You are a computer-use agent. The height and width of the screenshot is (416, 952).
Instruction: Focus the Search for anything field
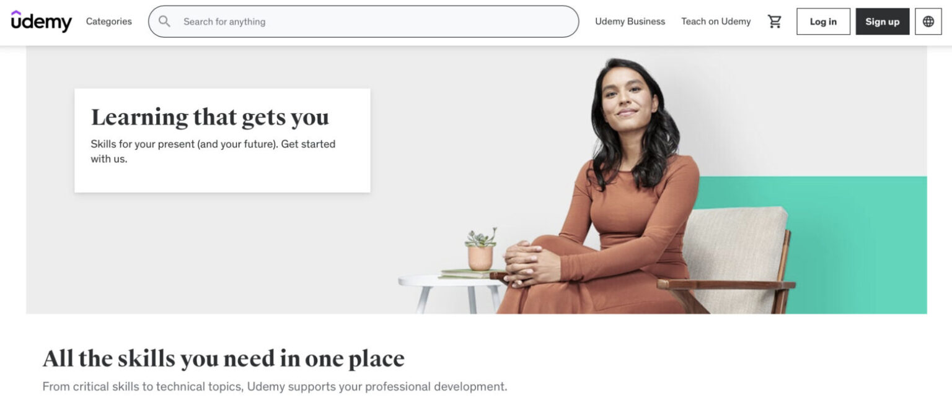(363, 22)
